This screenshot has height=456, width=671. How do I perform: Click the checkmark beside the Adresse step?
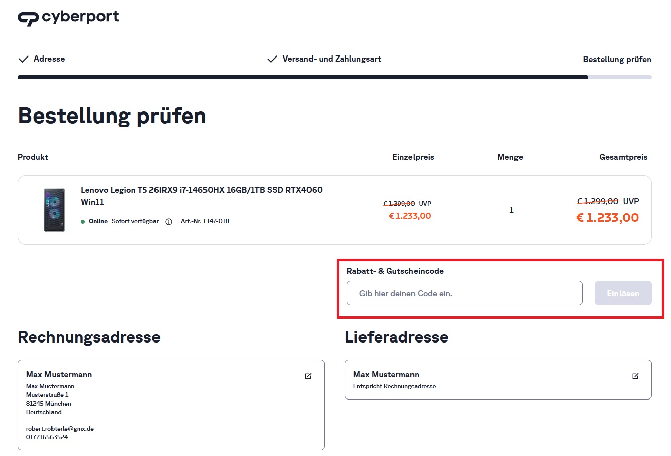click(23, 59)
